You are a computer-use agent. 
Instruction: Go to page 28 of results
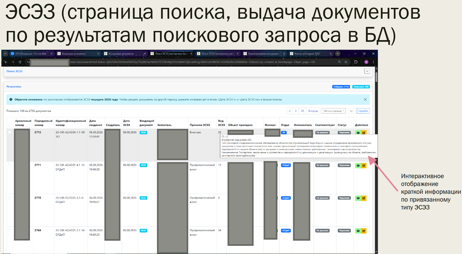302,111
